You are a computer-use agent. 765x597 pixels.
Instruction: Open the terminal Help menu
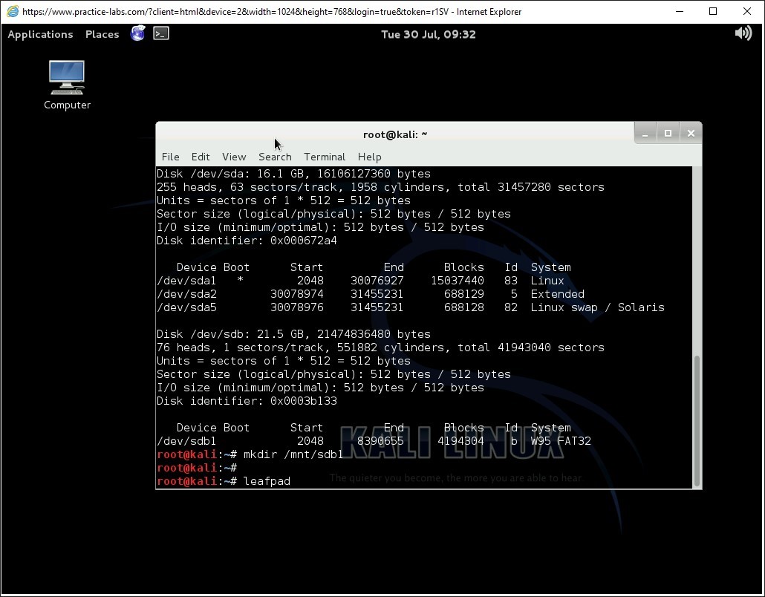369,157
